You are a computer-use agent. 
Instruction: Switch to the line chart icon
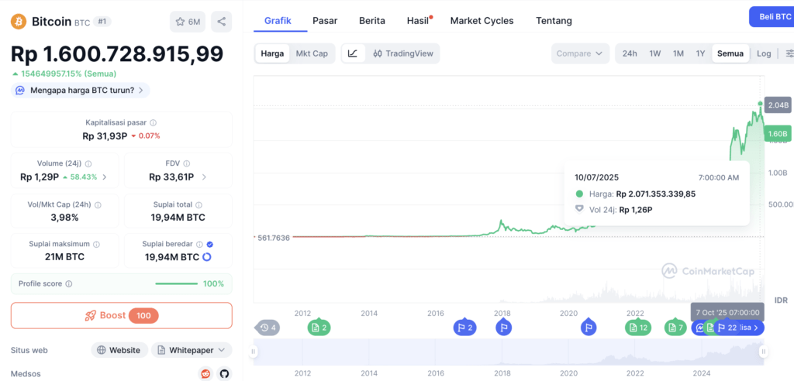coord(353,53)
